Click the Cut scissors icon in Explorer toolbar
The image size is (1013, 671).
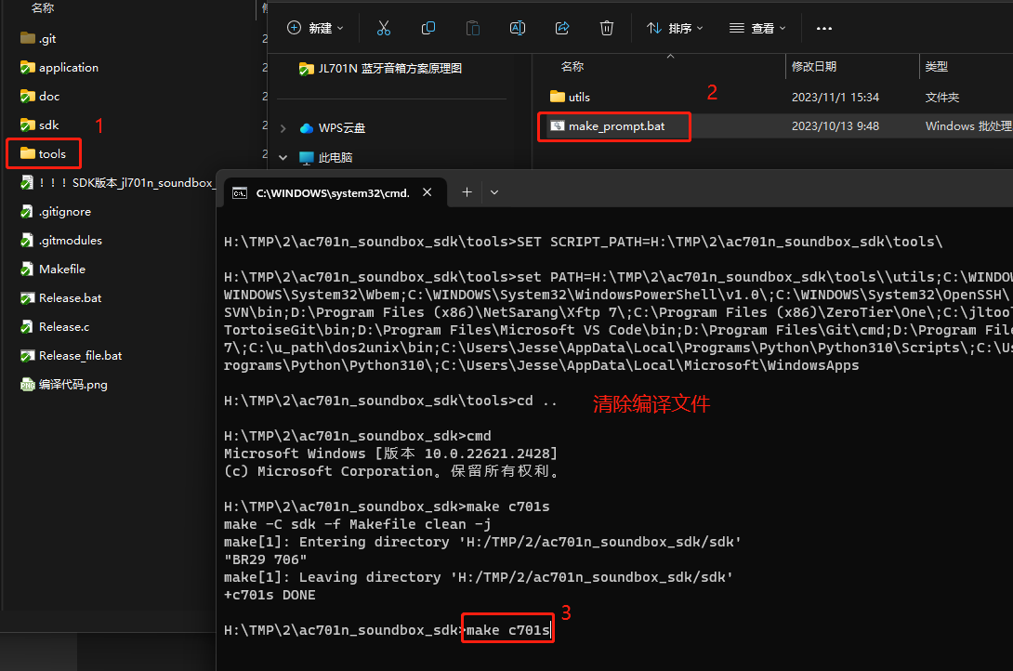tap(384, 28)
